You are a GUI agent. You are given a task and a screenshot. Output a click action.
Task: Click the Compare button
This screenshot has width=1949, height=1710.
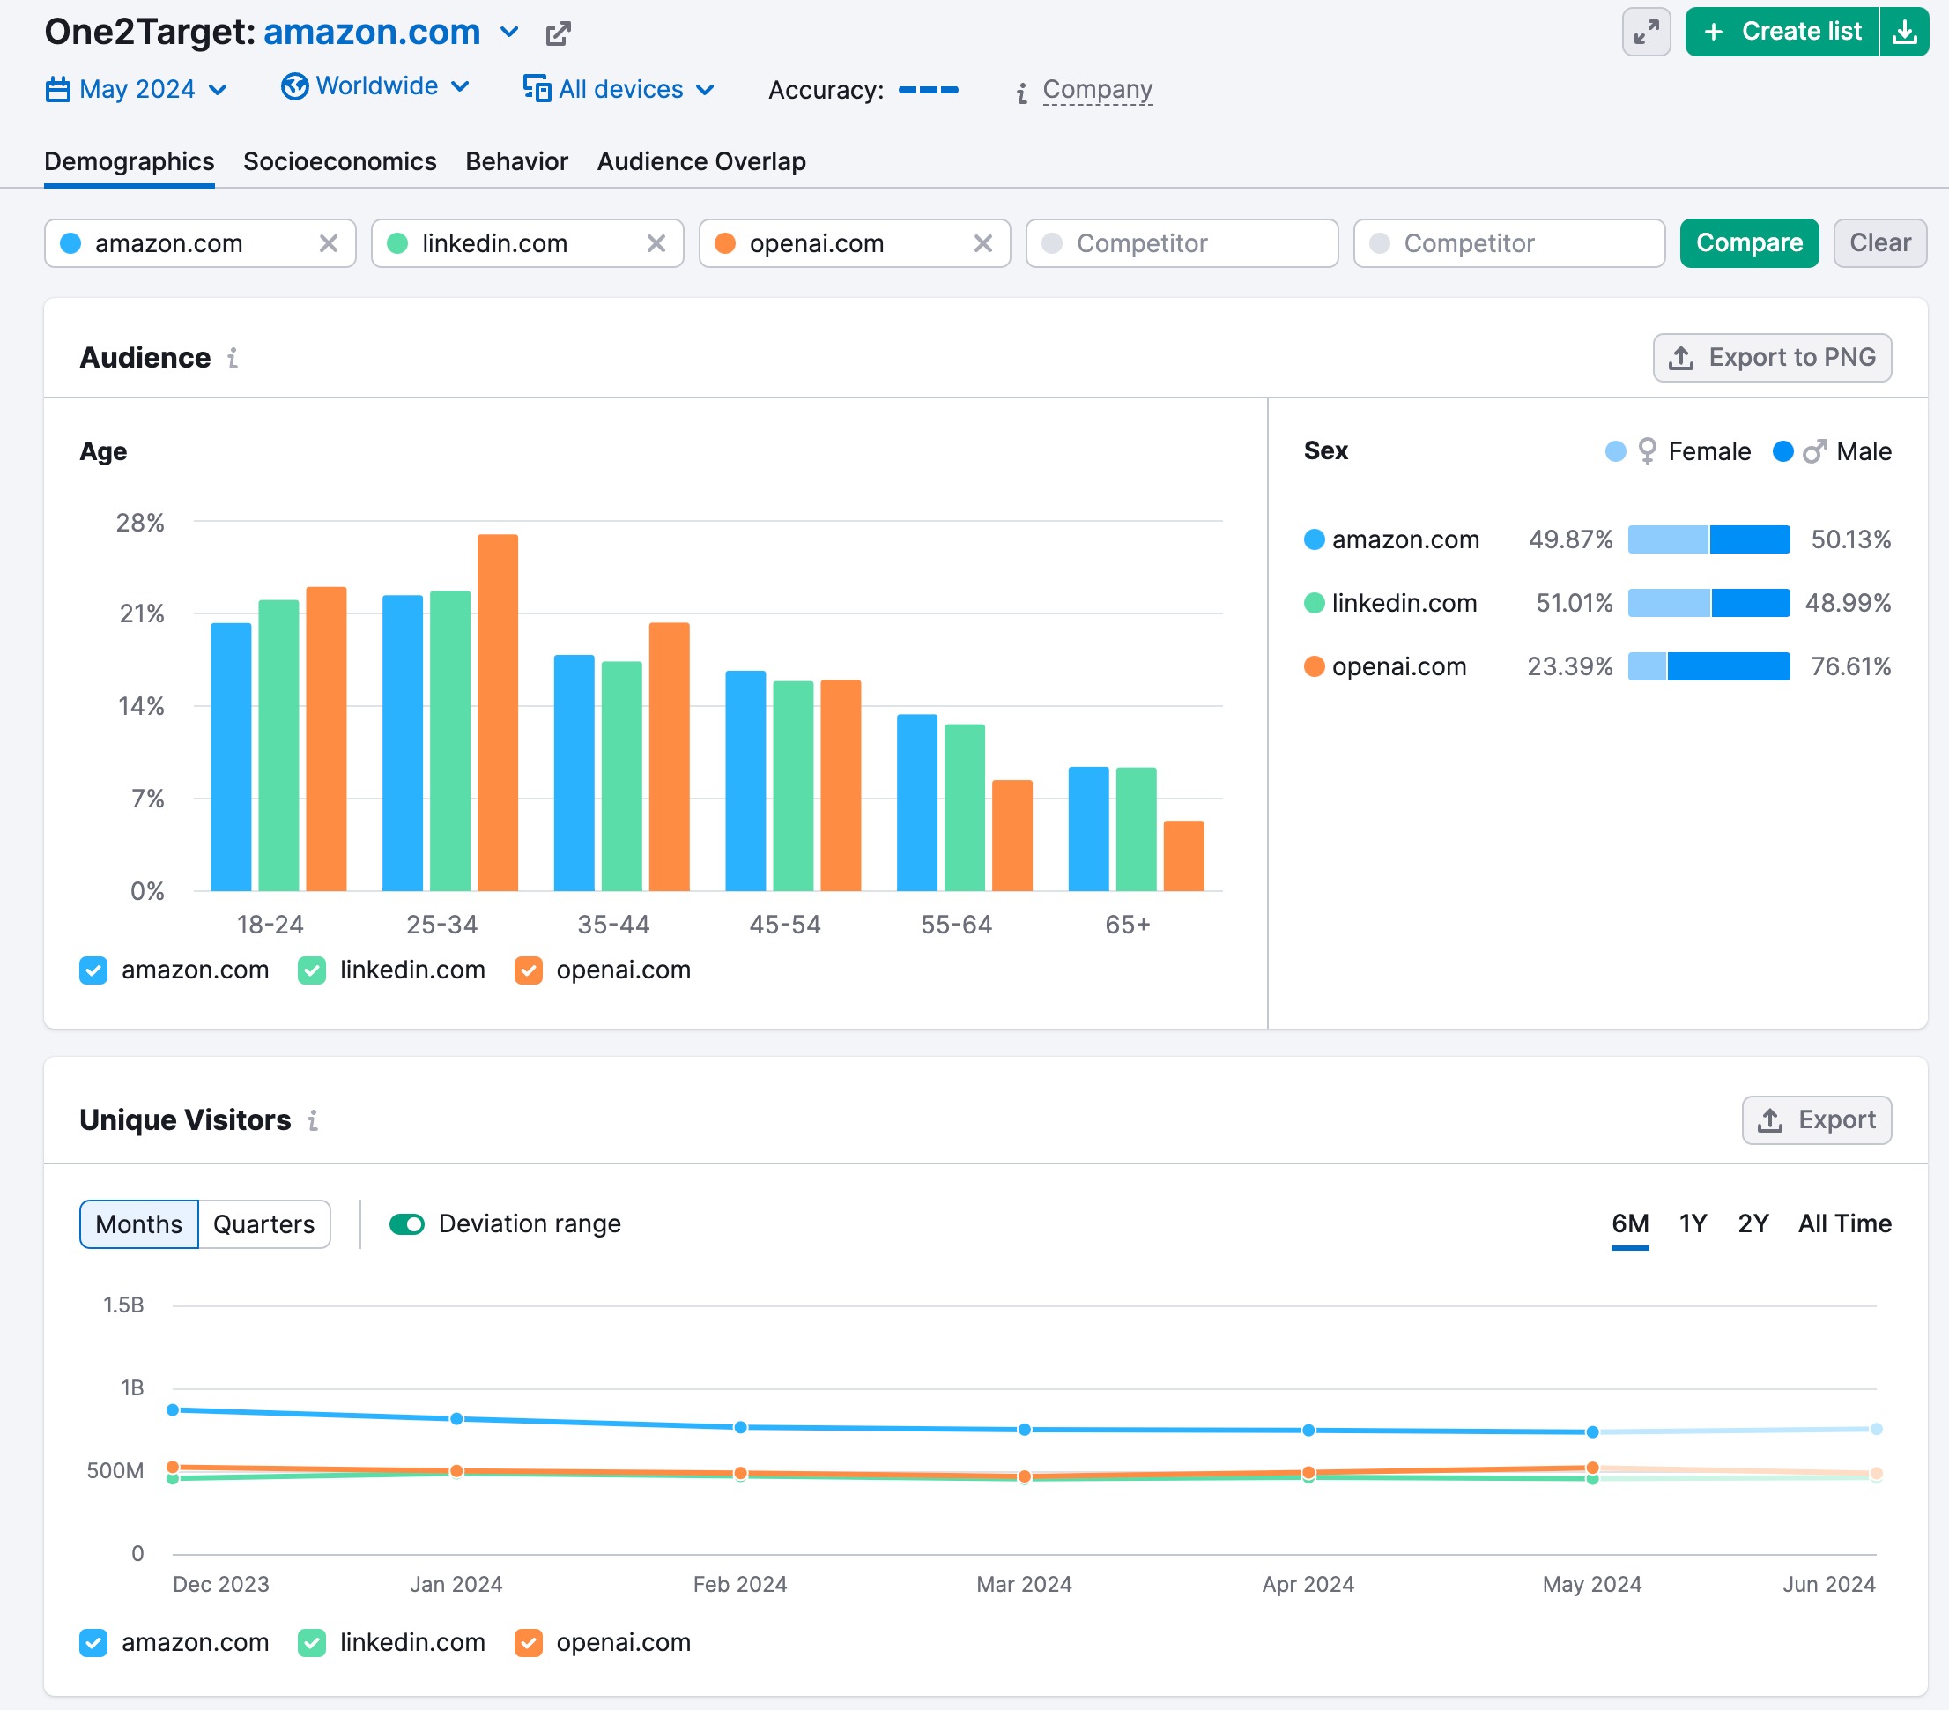click(1749, 243)
